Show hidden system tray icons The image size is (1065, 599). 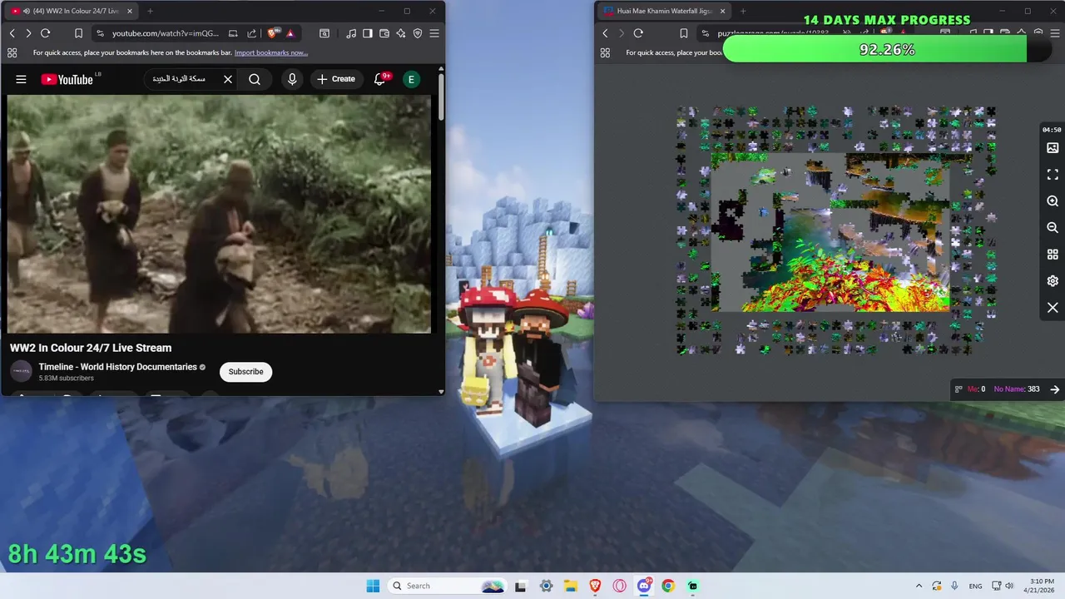coord(919,586)
